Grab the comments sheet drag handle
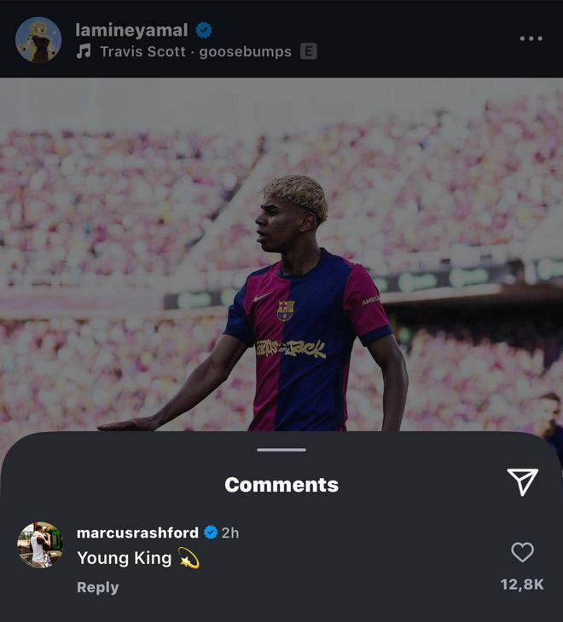The height and width of the screenshot is (622, 563). click(281, 450)
